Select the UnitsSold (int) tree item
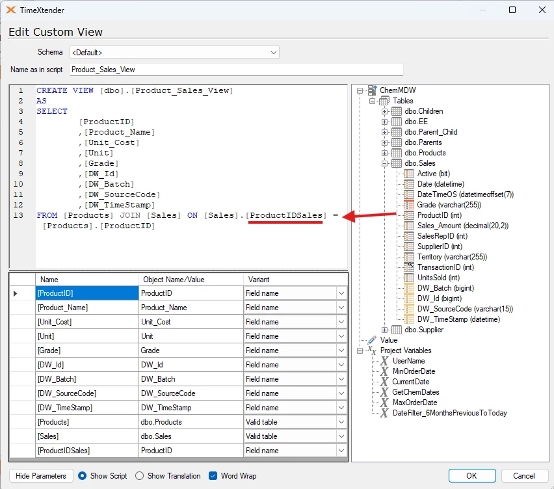The width and height of the screenshot is (554, 489). (x=438, y=278)
